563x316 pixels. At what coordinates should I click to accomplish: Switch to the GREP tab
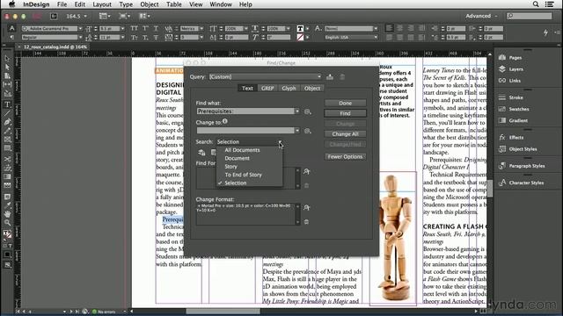267,88
